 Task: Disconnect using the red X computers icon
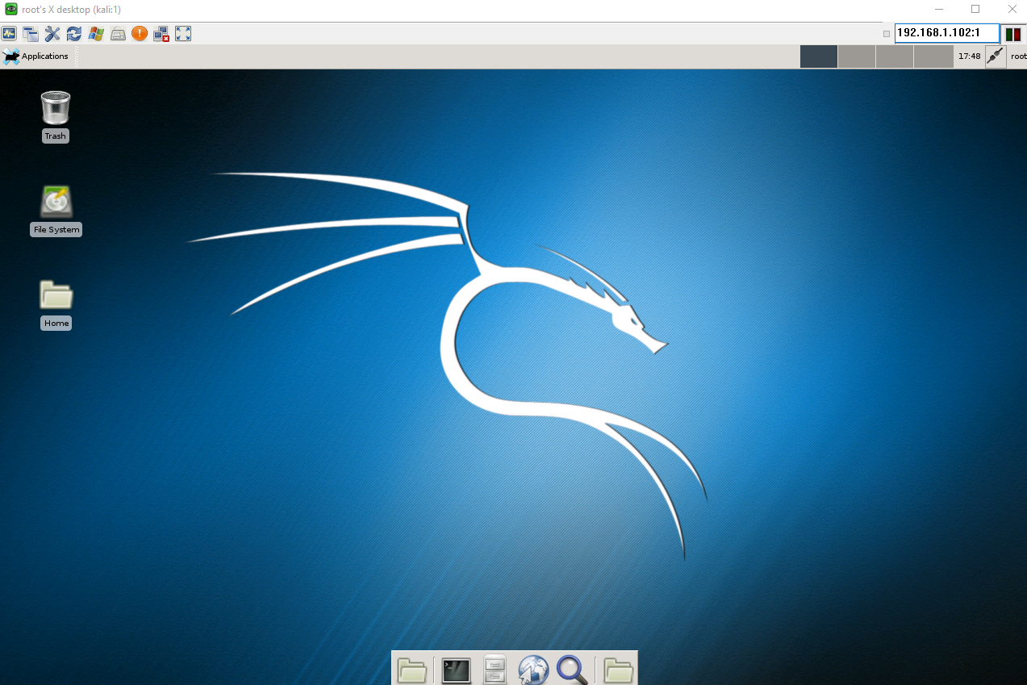pos(161,34)
